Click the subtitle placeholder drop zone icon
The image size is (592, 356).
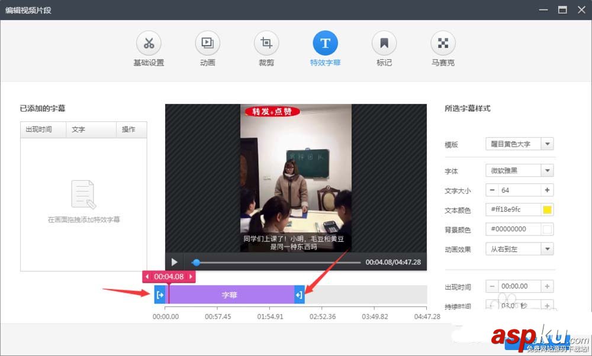pos(83,195)
